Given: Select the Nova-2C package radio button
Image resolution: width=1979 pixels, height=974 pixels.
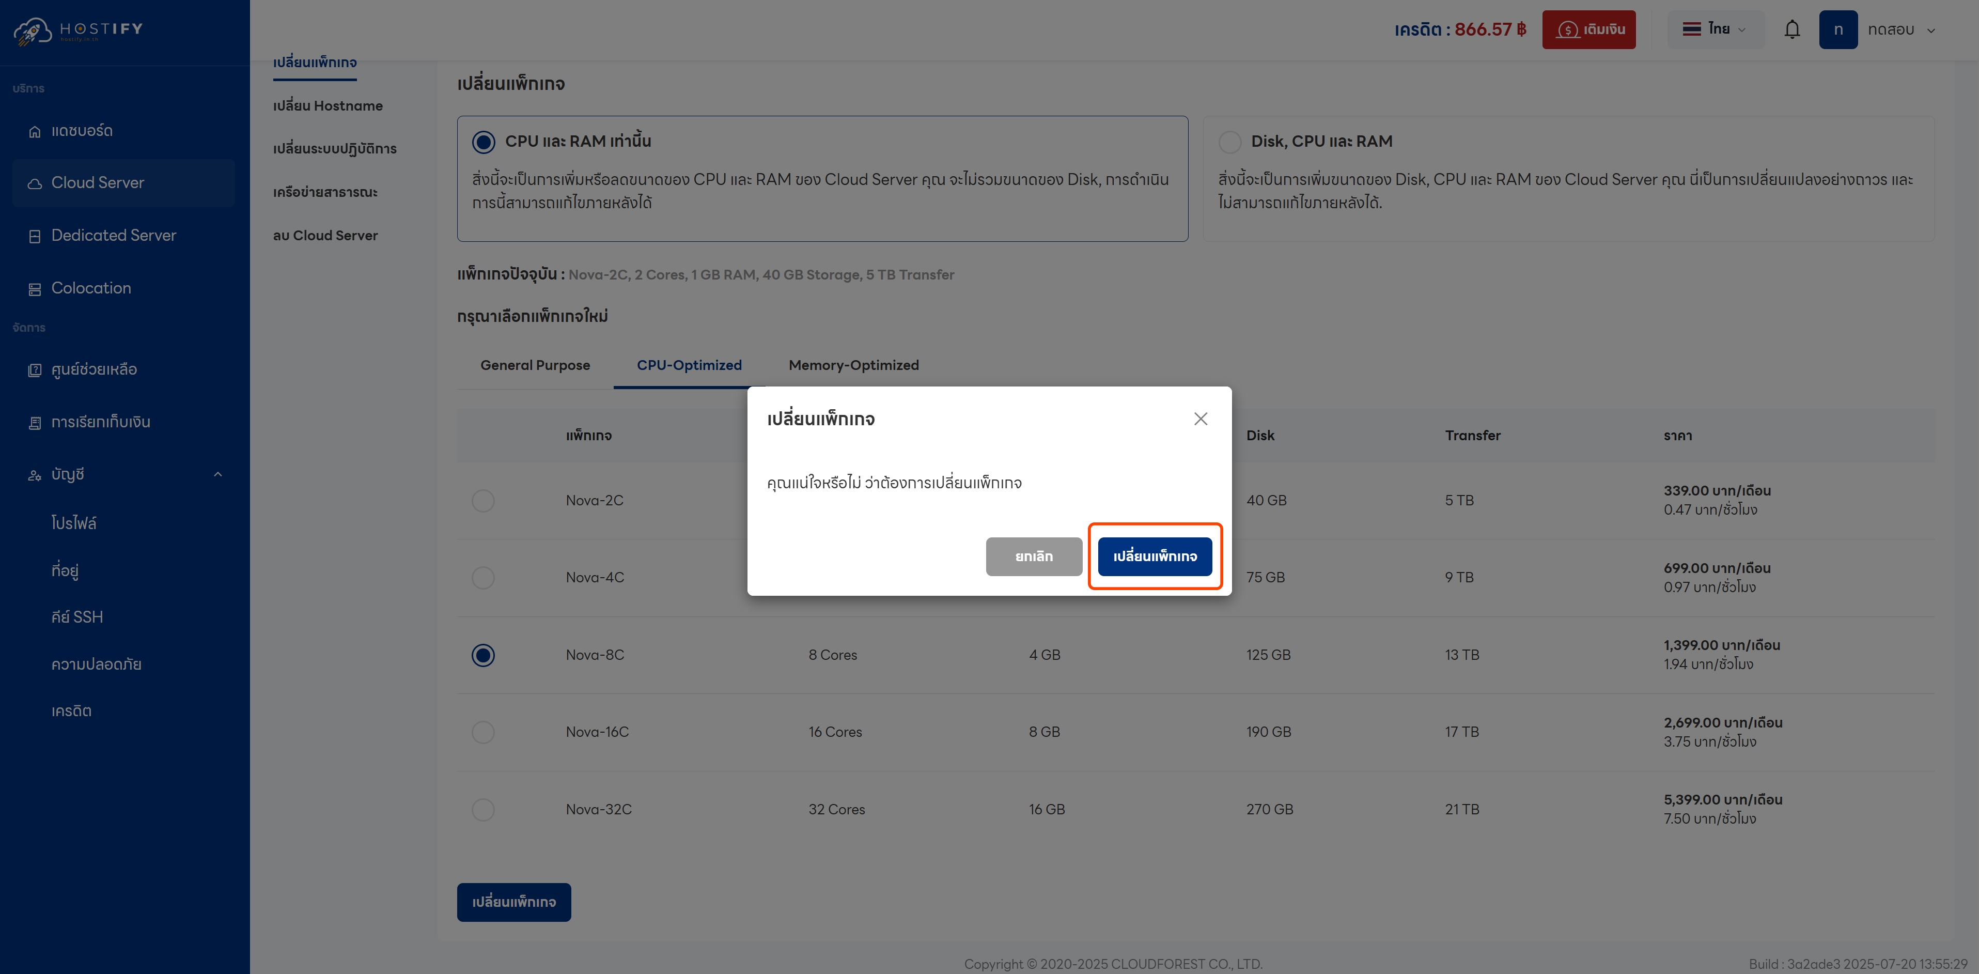Looking at the screenshot, I should 482,501.
